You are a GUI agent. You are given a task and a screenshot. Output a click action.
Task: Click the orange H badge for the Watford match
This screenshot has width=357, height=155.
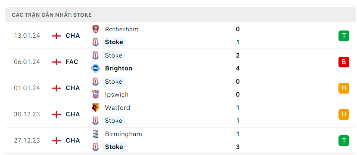tap(344, 114)
